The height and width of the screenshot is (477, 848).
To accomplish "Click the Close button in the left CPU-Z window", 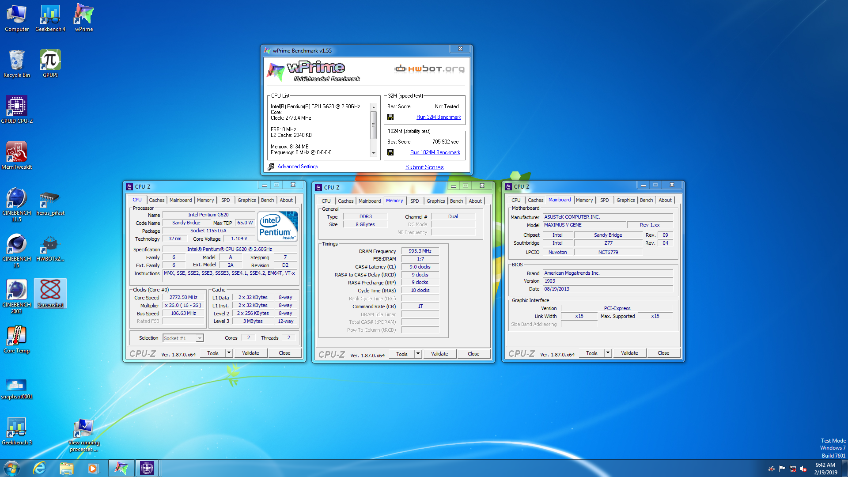I will [284, 353].
